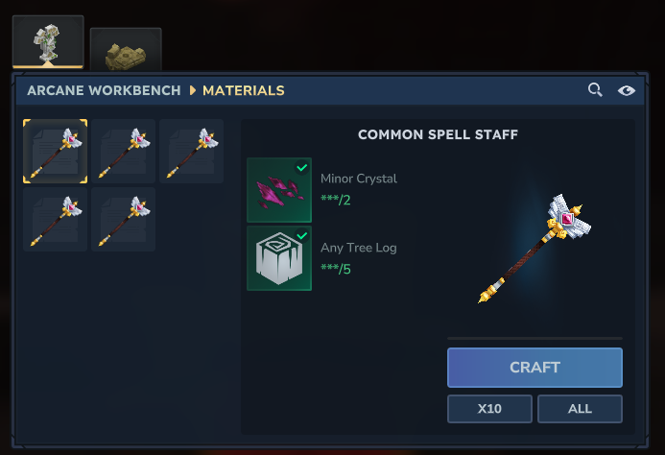Click the breadcrumb arrow before Materials

coord(193,90)
